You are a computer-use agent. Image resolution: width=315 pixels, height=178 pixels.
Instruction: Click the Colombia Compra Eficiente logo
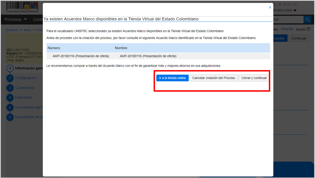[22, 7]
